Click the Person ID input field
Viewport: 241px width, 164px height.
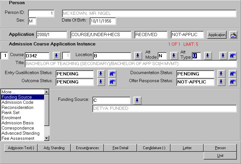click(42, 14)
